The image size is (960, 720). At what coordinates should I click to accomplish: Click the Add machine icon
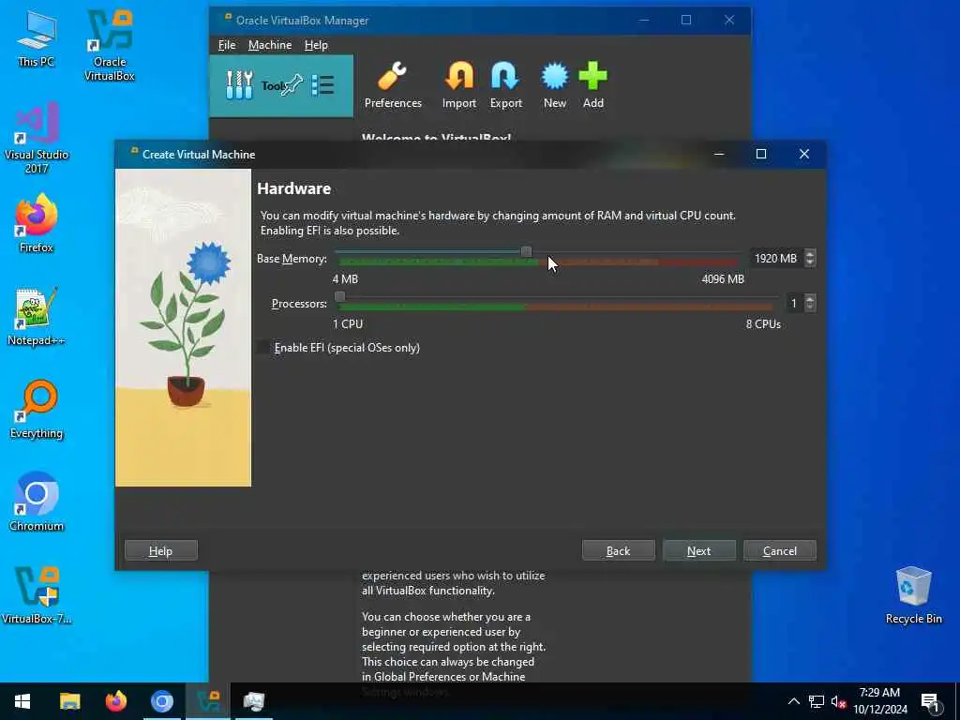pos(592,85)
